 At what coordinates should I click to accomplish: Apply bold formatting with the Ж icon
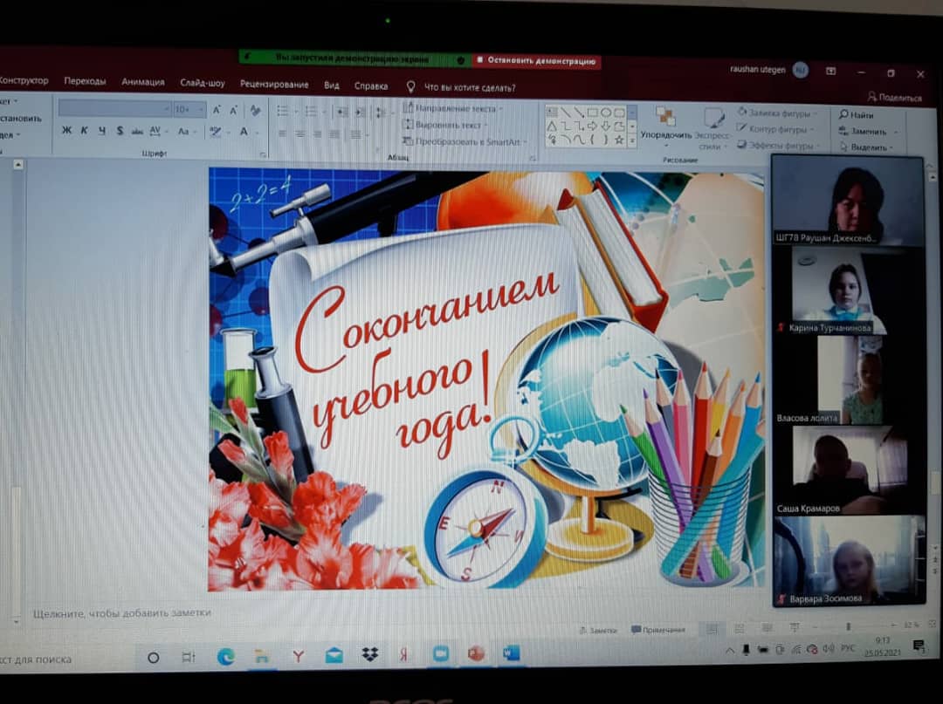click(67, 131)
